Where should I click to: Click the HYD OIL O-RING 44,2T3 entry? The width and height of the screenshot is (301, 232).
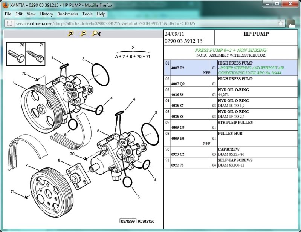pyautogui.click(x=234, y=92)
